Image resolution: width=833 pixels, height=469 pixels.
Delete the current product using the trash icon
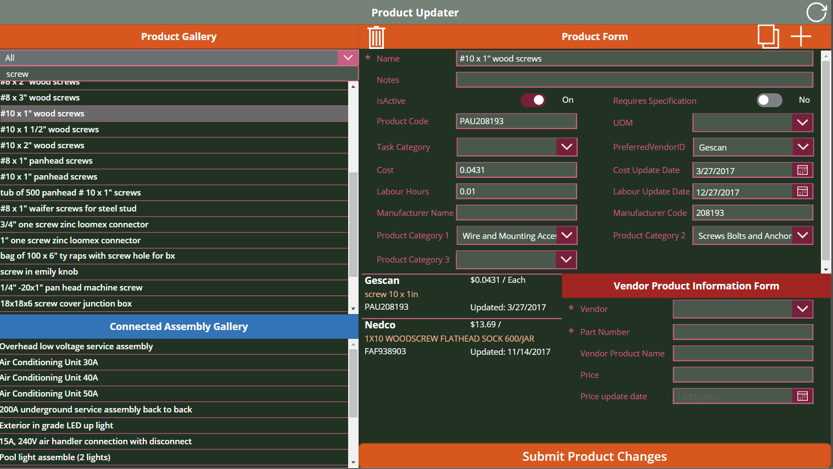pos(376,36)
